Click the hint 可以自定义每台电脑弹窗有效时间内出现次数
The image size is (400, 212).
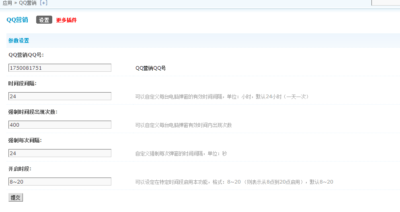[x=183, y=125]
